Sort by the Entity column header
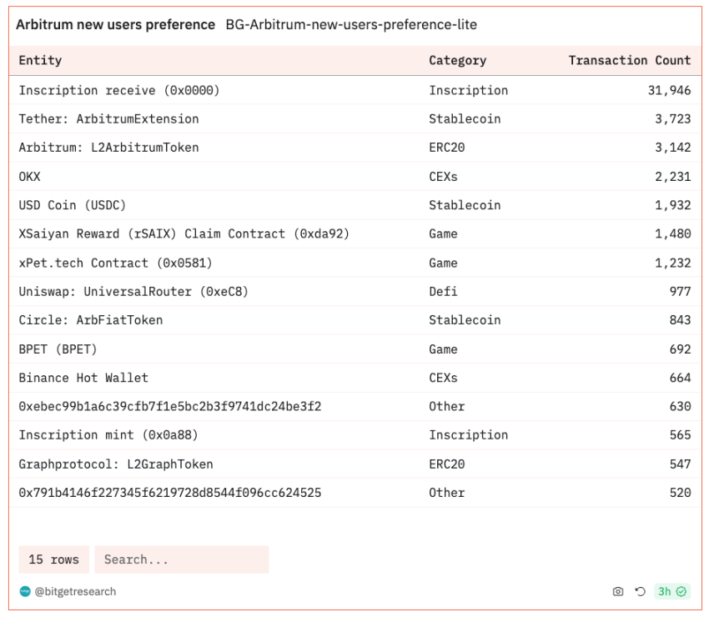 (x=40, y=60)
